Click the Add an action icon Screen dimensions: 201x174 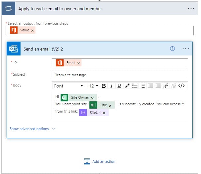pos(87,161)
